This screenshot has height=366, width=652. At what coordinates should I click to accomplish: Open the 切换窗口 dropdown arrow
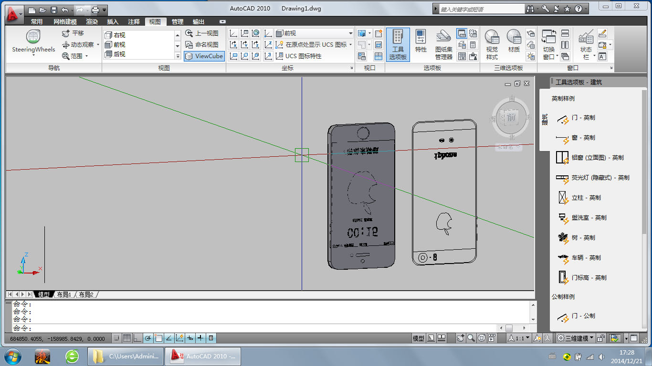tap(557, 56)
